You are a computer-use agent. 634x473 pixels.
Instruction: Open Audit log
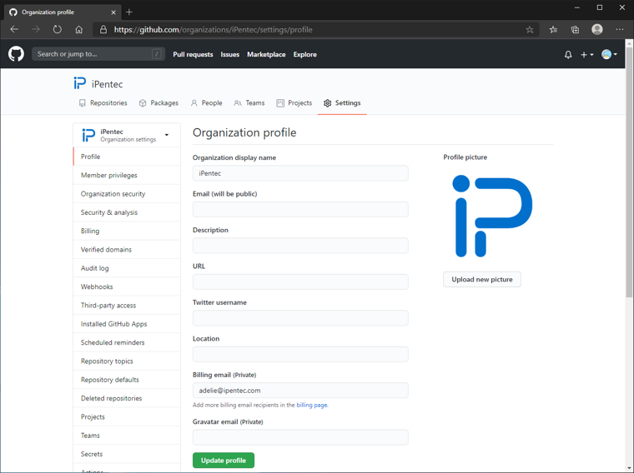(x=127, y=268)
